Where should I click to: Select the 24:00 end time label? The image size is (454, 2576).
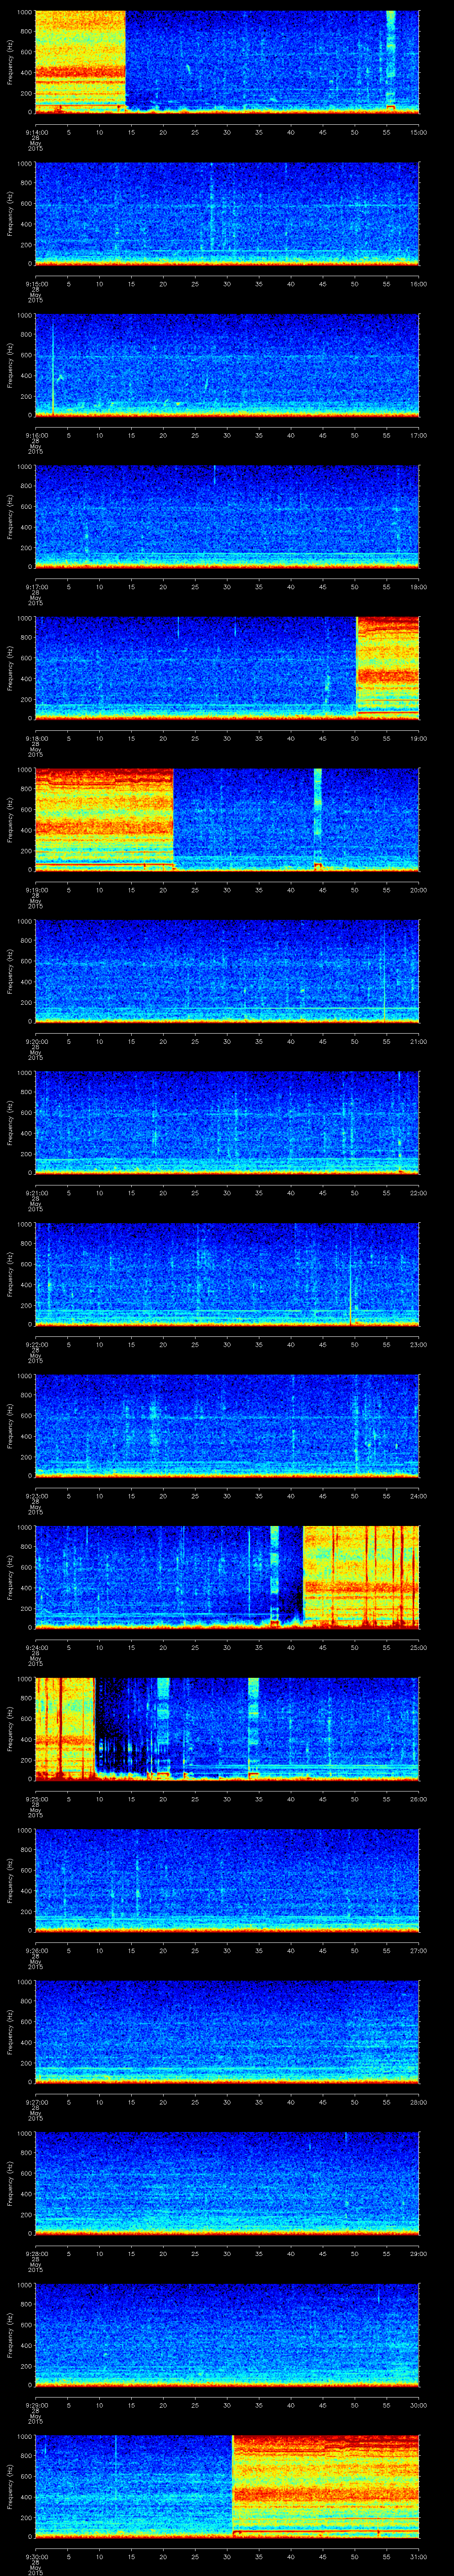point(418,1496)
